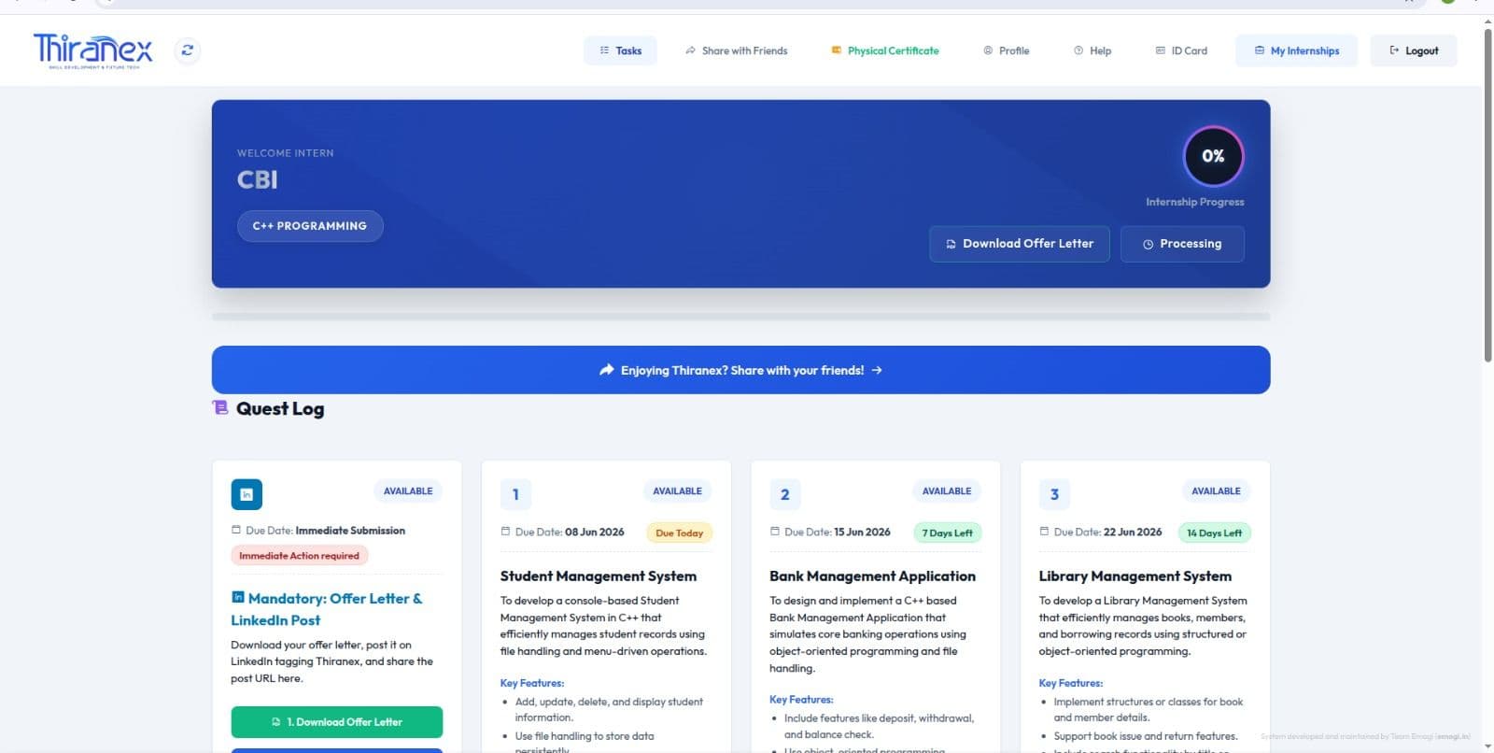Click the 14 Days Left badge
The width and height of the screenshot is (1494, 753).
1214,533
